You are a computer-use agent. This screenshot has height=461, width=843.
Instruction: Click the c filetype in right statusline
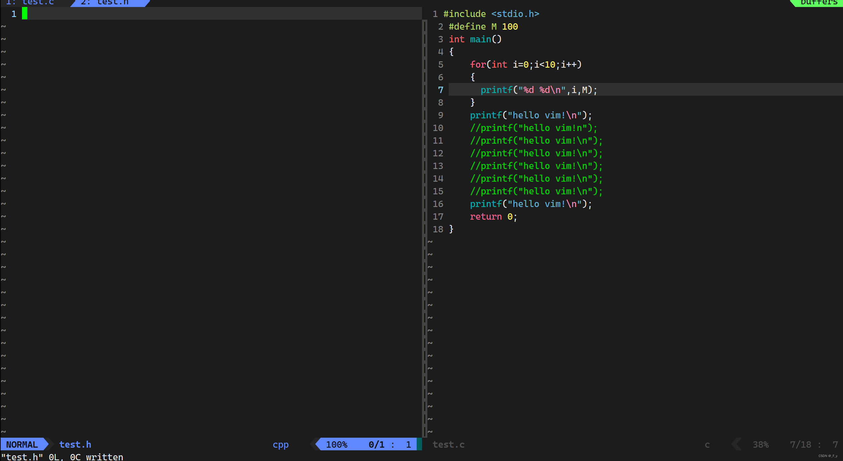[707, 444]
